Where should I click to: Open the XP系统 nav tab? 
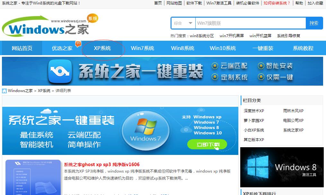(x=102, y=48)
